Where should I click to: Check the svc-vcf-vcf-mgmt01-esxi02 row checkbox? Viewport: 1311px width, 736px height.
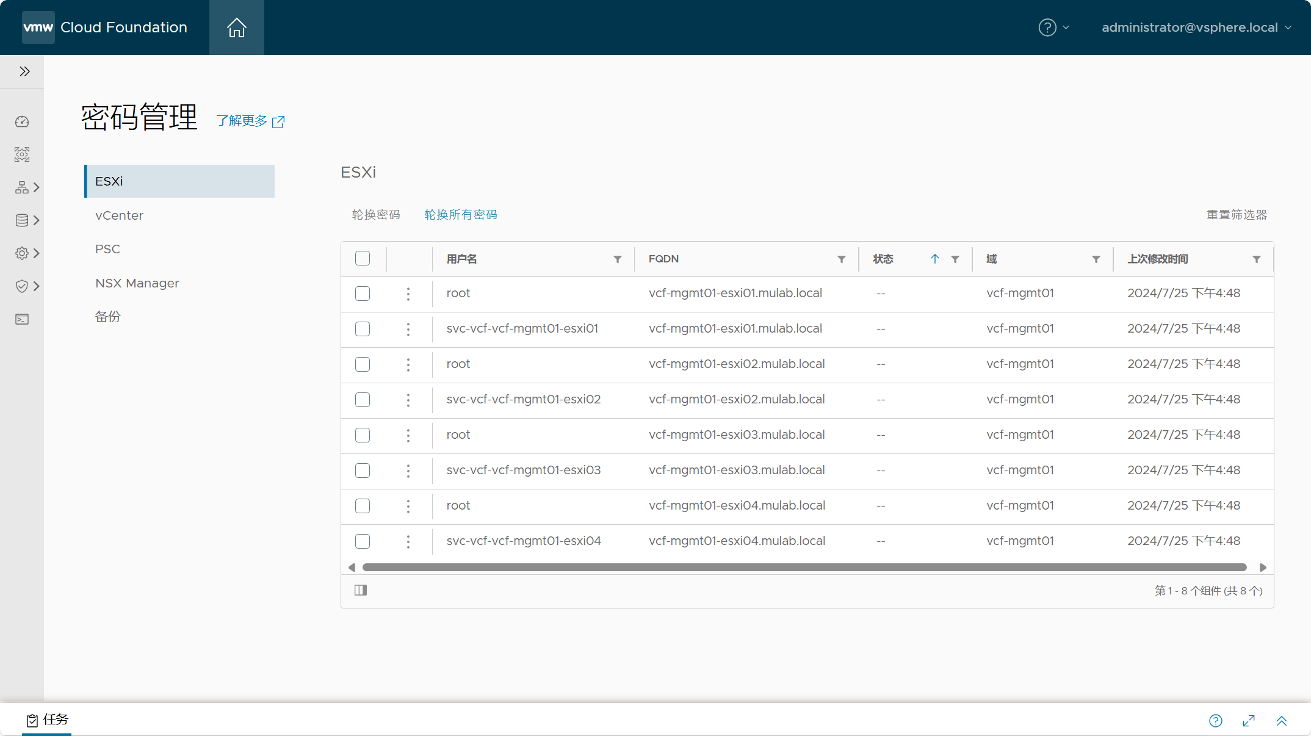(x=363, y=400)
